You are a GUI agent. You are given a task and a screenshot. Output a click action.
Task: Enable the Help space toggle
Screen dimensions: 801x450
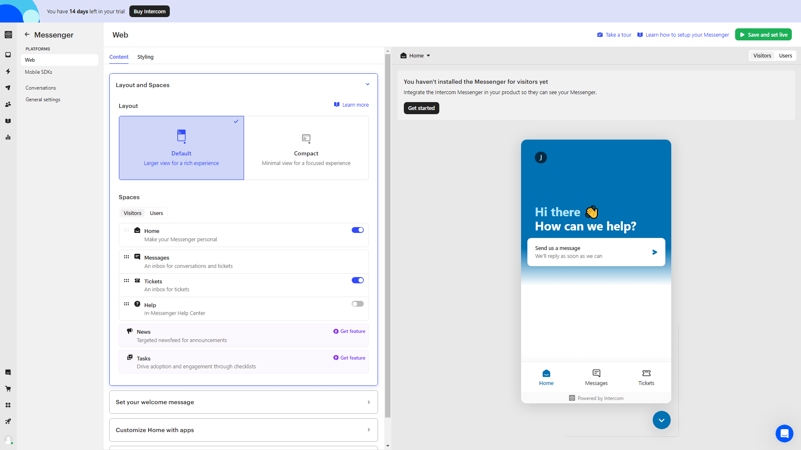point(358,304)
